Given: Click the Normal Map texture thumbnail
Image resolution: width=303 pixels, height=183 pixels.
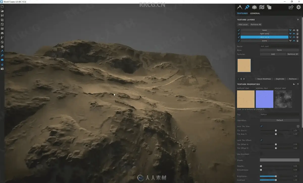Looking at the screenshot, I should coord(264,99).
